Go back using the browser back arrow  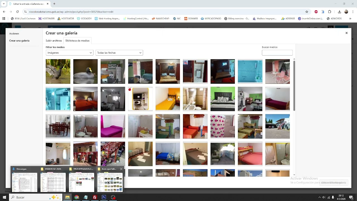4,12
